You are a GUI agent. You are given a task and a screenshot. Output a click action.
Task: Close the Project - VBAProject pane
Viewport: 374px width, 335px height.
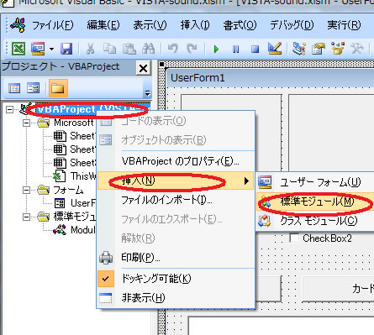143,68
